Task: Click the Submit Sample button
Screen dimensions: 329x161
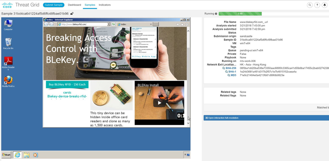Action: click(x=53, y=5)
